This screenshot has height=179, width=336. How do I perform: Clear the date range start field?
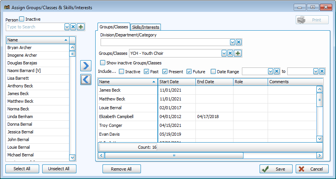coord(276,71)
